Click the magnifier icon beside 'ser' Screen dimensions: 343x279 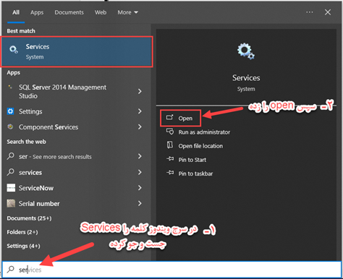point(11,156)
